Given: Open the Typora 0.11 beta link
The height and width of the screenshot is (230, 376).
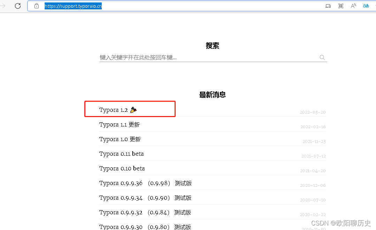Looking at the screenshot, I should [x=121, y=154].
